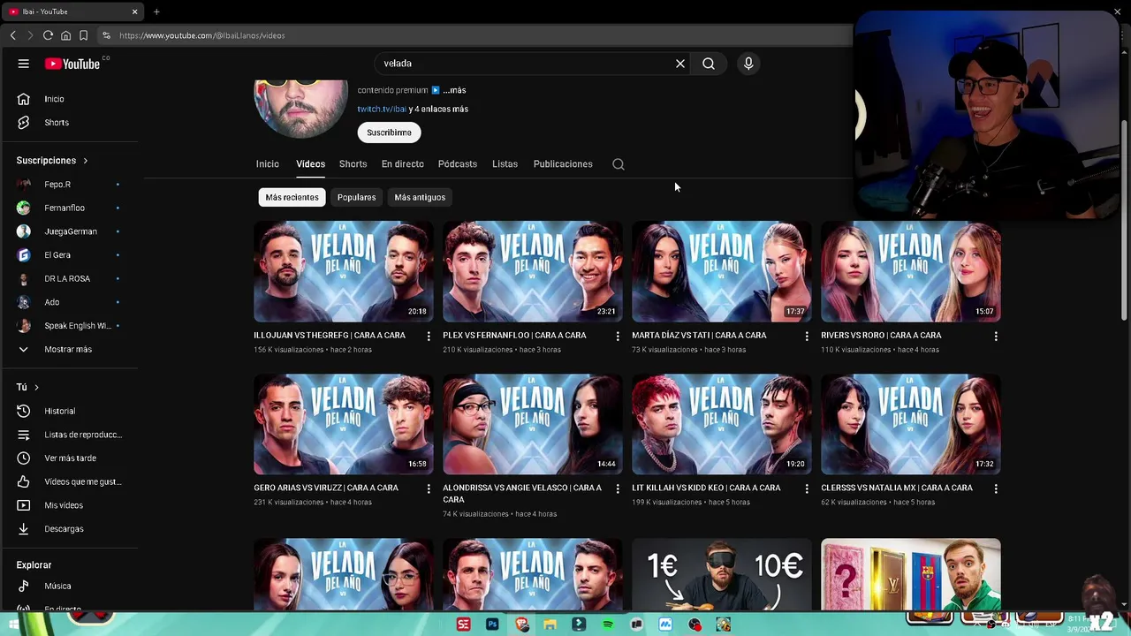Open options for GERO ARIAS VS VIRUZZ video
Viewport: 1131px width, 636px height.
[x=429, y=488]
